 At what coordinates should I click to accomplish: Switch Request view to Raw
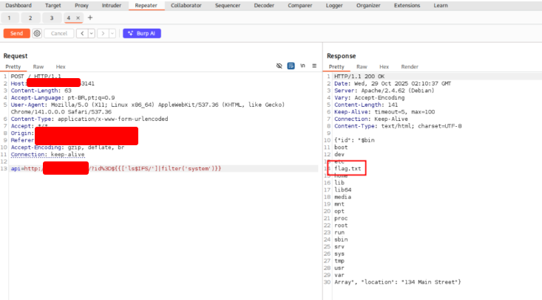click(x=38, y=67)
